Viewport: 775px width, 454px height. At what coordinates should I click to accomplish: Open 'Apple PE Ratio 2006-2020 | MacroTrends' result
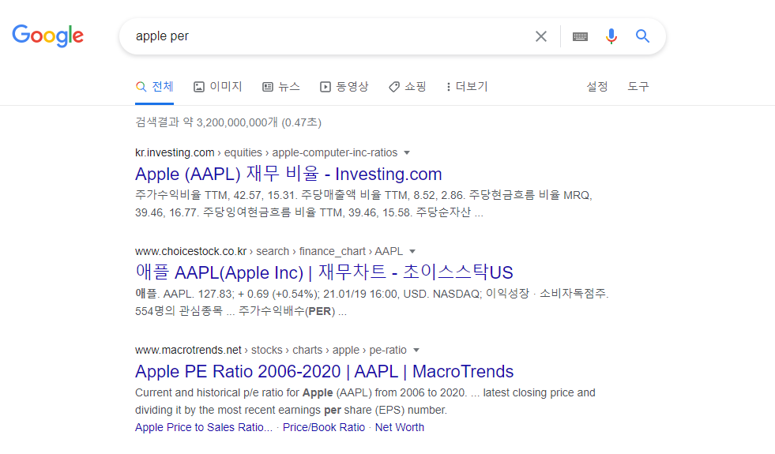tap(324, 372)
